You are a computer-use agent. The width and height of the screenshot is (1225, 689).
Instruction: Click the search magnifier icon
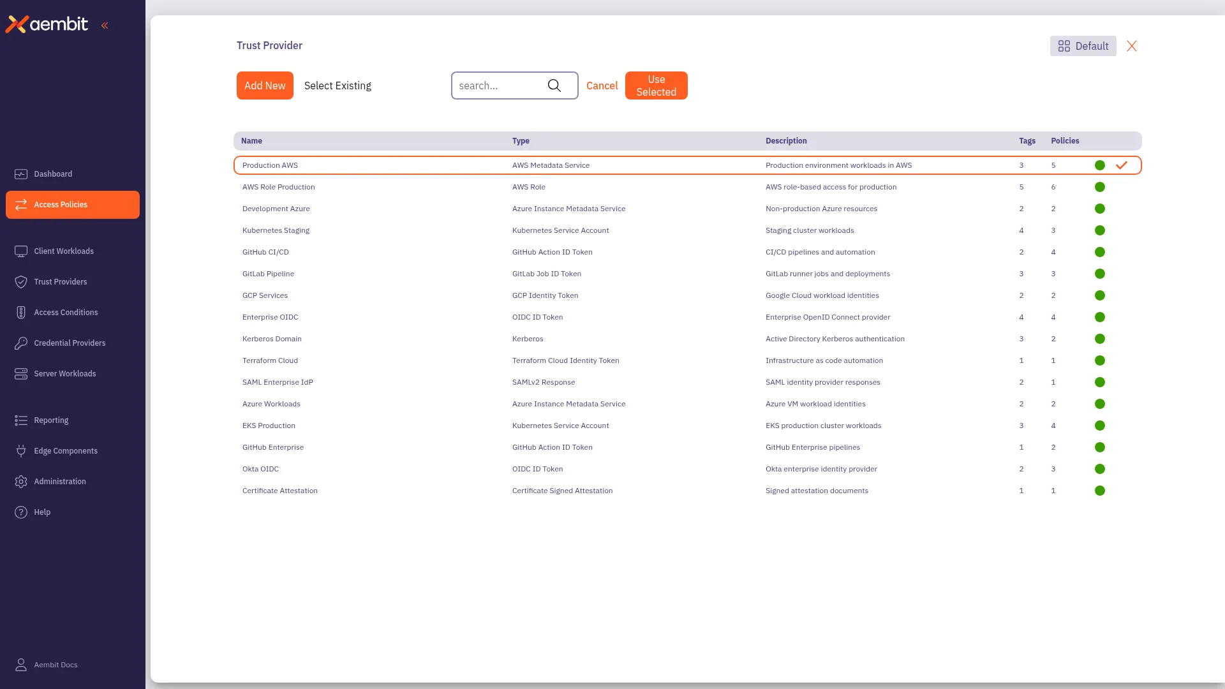pyautogui.click(x=554, y=85)
